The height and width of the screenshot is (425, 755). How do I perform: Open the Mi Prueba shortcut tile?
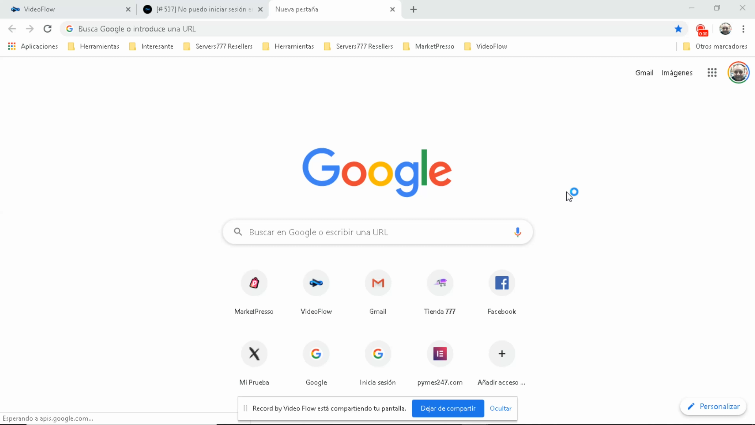[254, 364]
